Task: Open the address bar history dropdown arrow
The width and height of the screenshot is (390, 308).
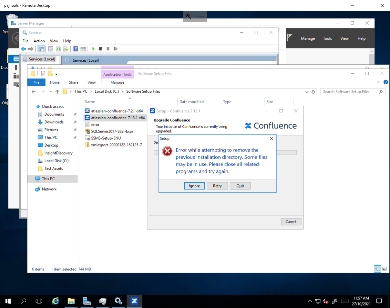Action: point(307,92)
